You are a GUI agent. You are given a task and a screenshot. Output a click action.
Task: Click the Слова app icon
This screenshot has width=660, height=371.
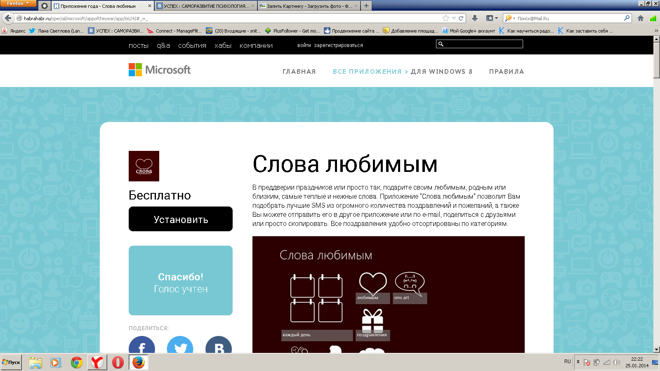[x=144, y=166]
